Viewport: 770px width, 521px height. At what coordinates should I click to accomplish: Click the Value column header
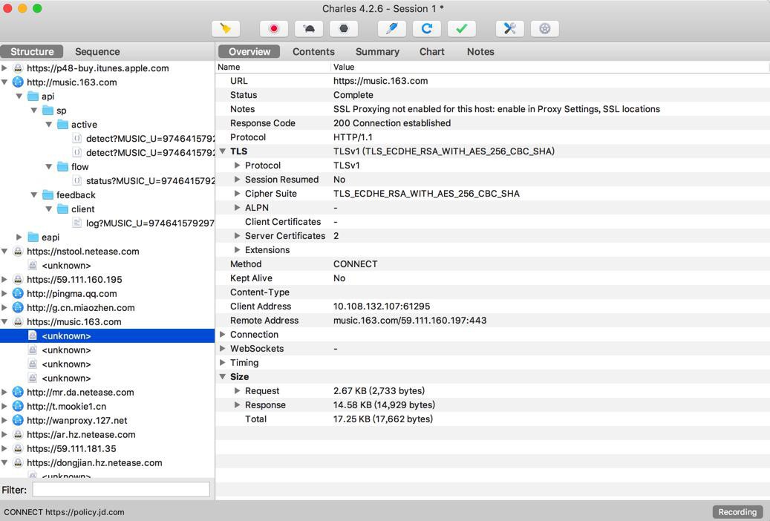coord(550,67)
